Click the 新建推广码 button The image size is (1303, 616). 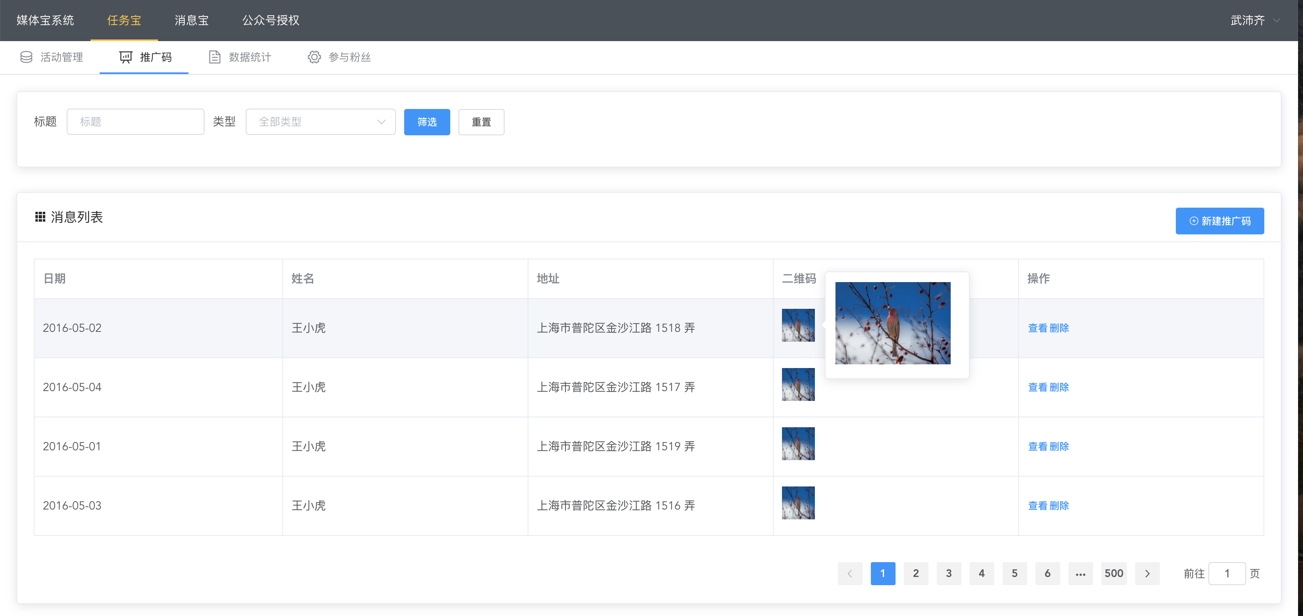click(x=1219, y=221)
